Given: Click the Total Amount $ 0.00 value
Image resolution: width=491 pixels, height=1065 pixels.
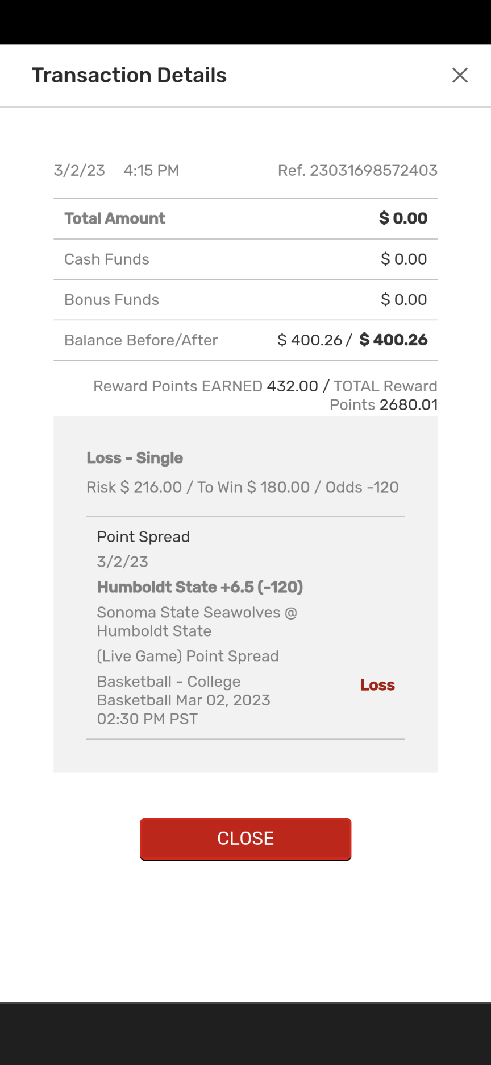Looking at the screenshot, I should coord(403,218).
